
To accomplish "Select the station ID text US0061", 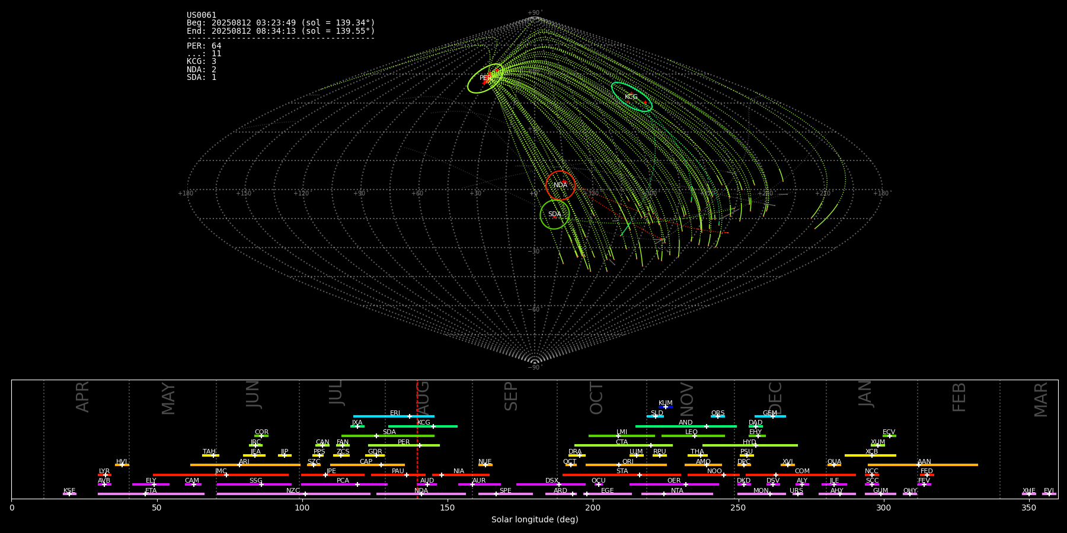I will point(202,15).
